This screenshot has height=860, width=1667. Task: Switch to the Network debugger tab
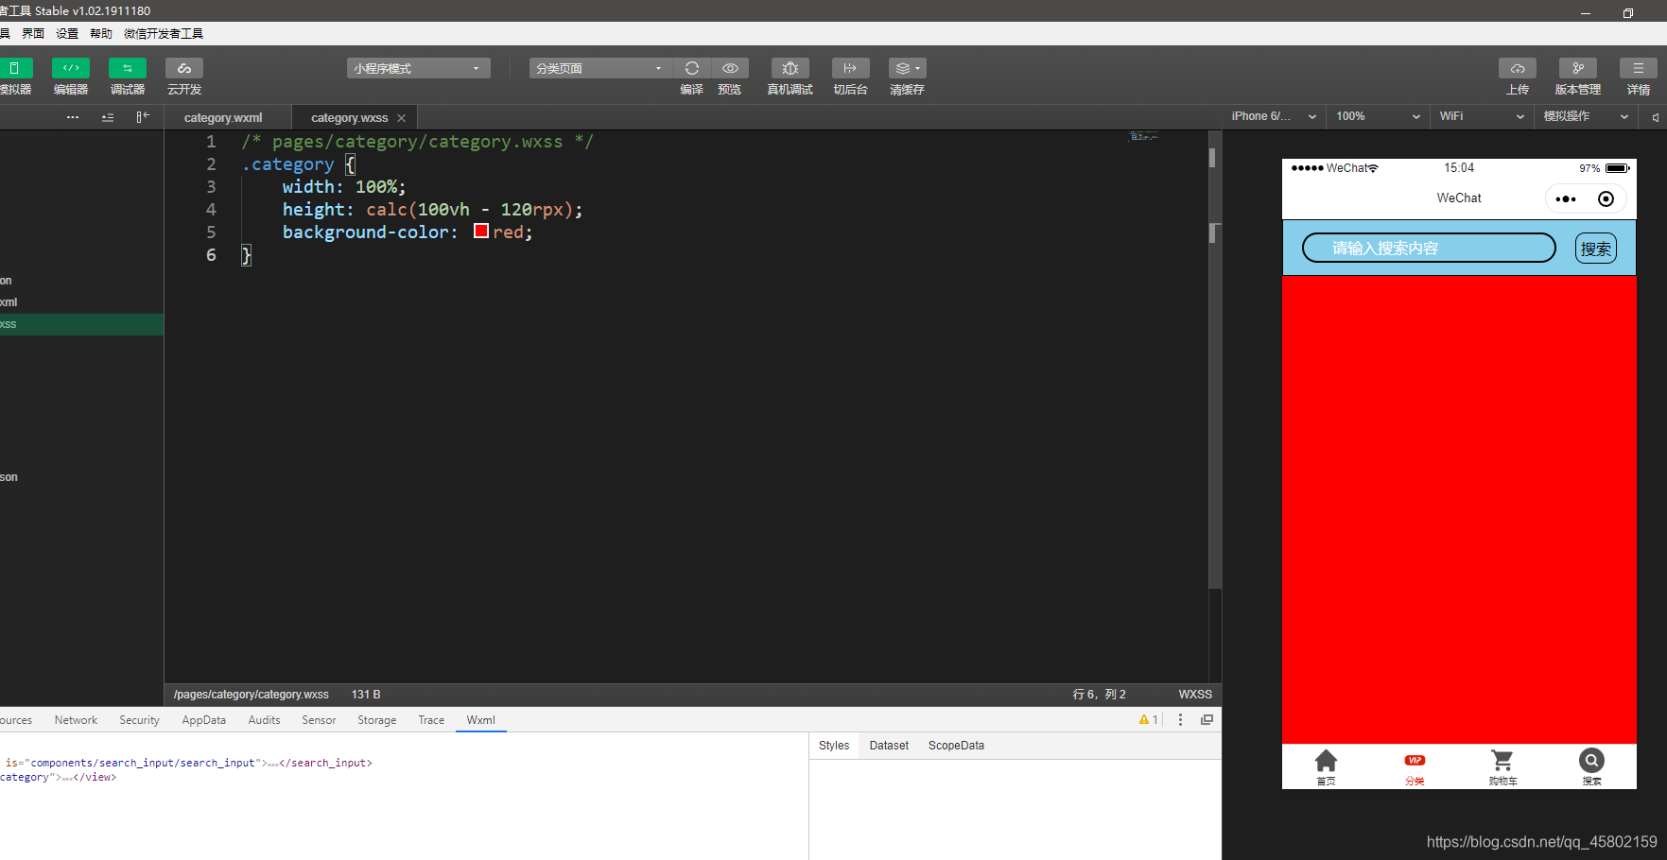click(x=76, y=720)
